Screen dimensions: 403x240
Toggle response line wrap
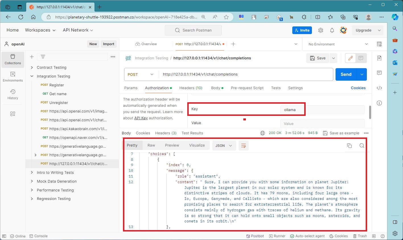(243, 145)
